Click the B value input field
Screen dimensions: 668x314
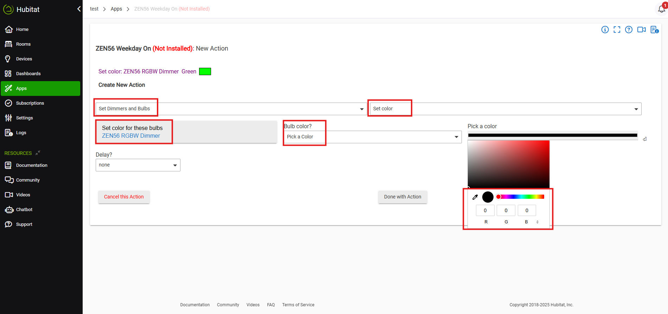(527, 211)
